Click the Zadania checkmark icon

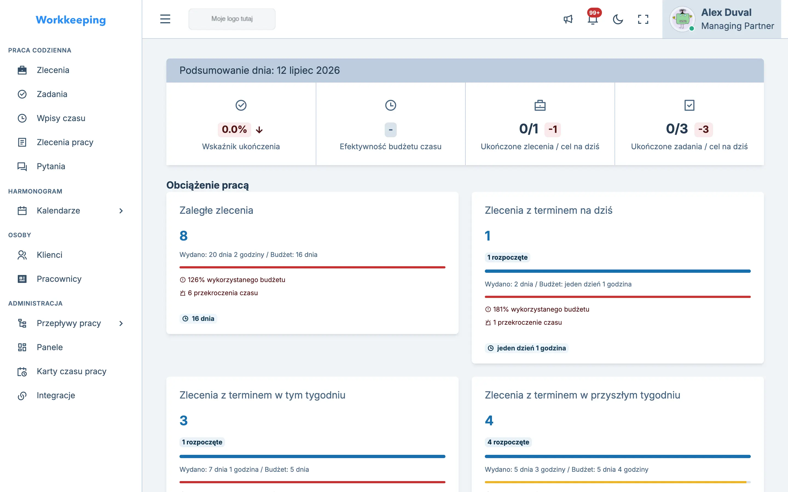(22, 94)
